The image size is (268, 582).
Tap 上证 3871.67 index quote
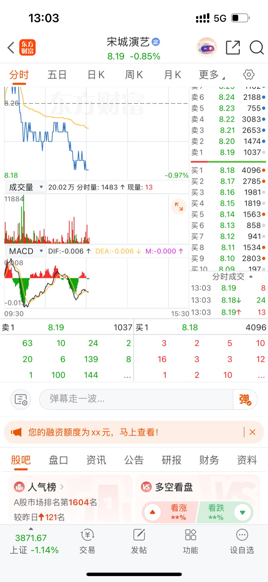[x=34, y=544]
